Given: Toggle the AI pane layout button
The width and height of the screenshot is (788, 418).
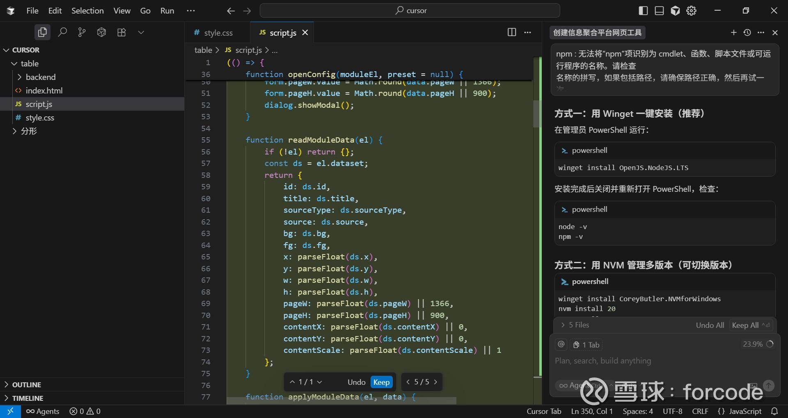Looking at the screenshot, I should (x=675, y=11).
